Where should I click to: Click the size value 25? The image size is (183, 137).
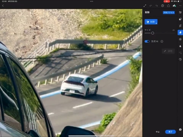point(173,30)
